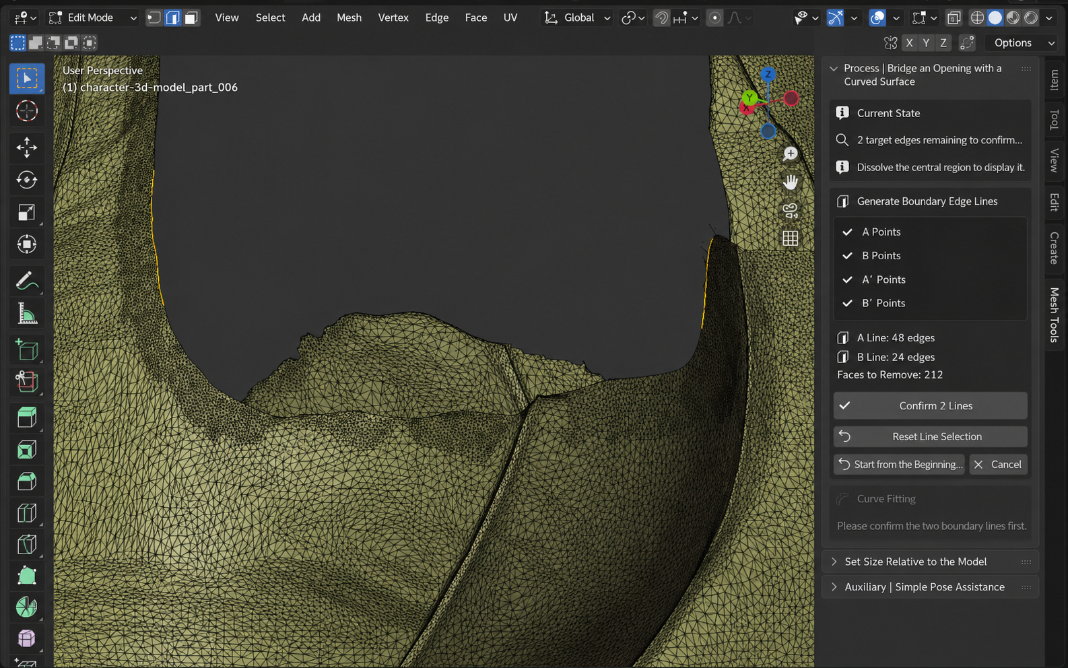Toggle X-ray display
1068x668 pixels.
(x=954, y=18)
